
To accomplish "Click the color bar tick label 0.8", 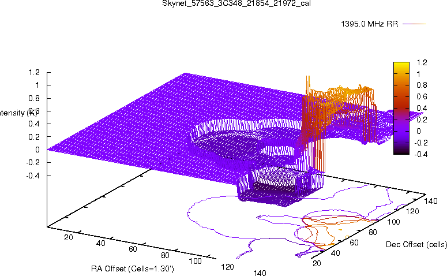I will [422, 85].
